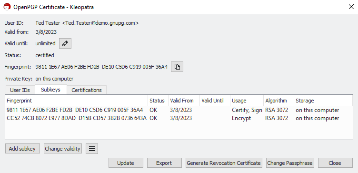The height and width of the screenshot is (173, 358).
Task: Click the pencil icon to edit validity
Action: [65, 43]
